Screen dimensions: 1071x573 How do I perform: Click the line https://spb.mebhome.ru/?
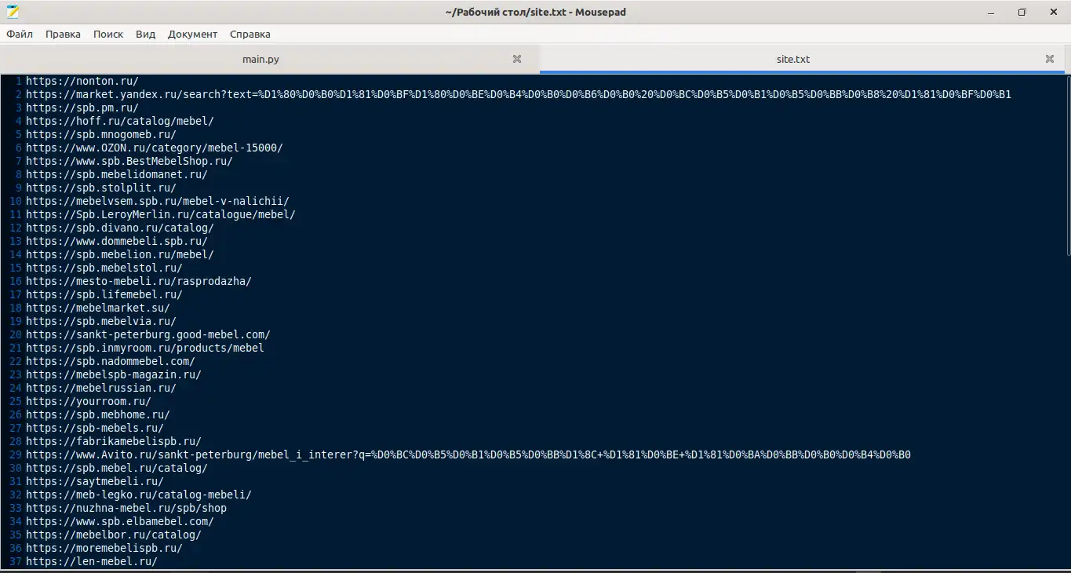point(98,414)
